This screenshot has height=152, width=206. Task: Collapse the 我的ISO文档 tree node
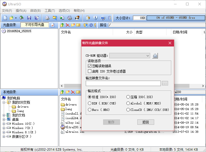tap(4, 102)
